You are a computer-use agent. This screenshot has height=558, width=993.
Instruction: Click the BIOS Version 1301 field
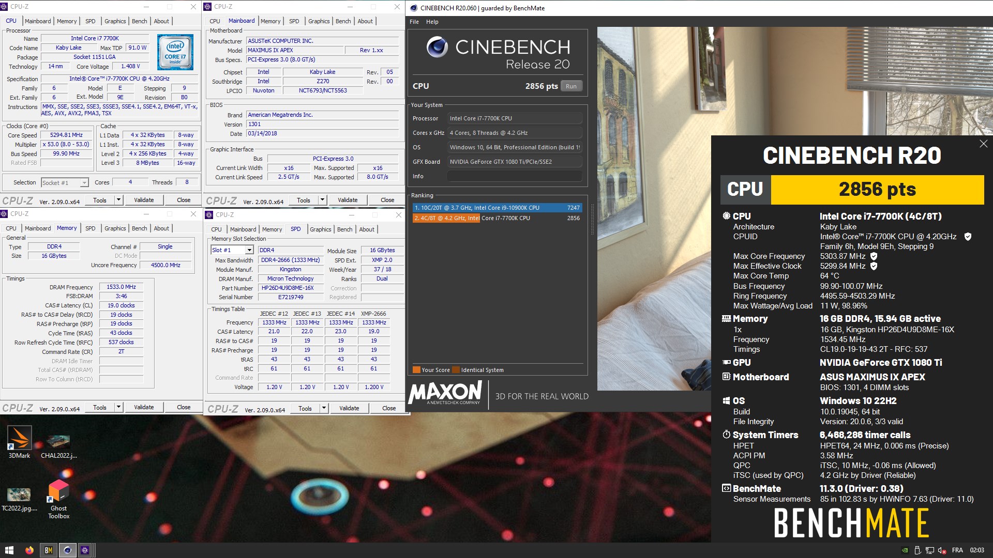pyautogui.click(x=323, y=125)
